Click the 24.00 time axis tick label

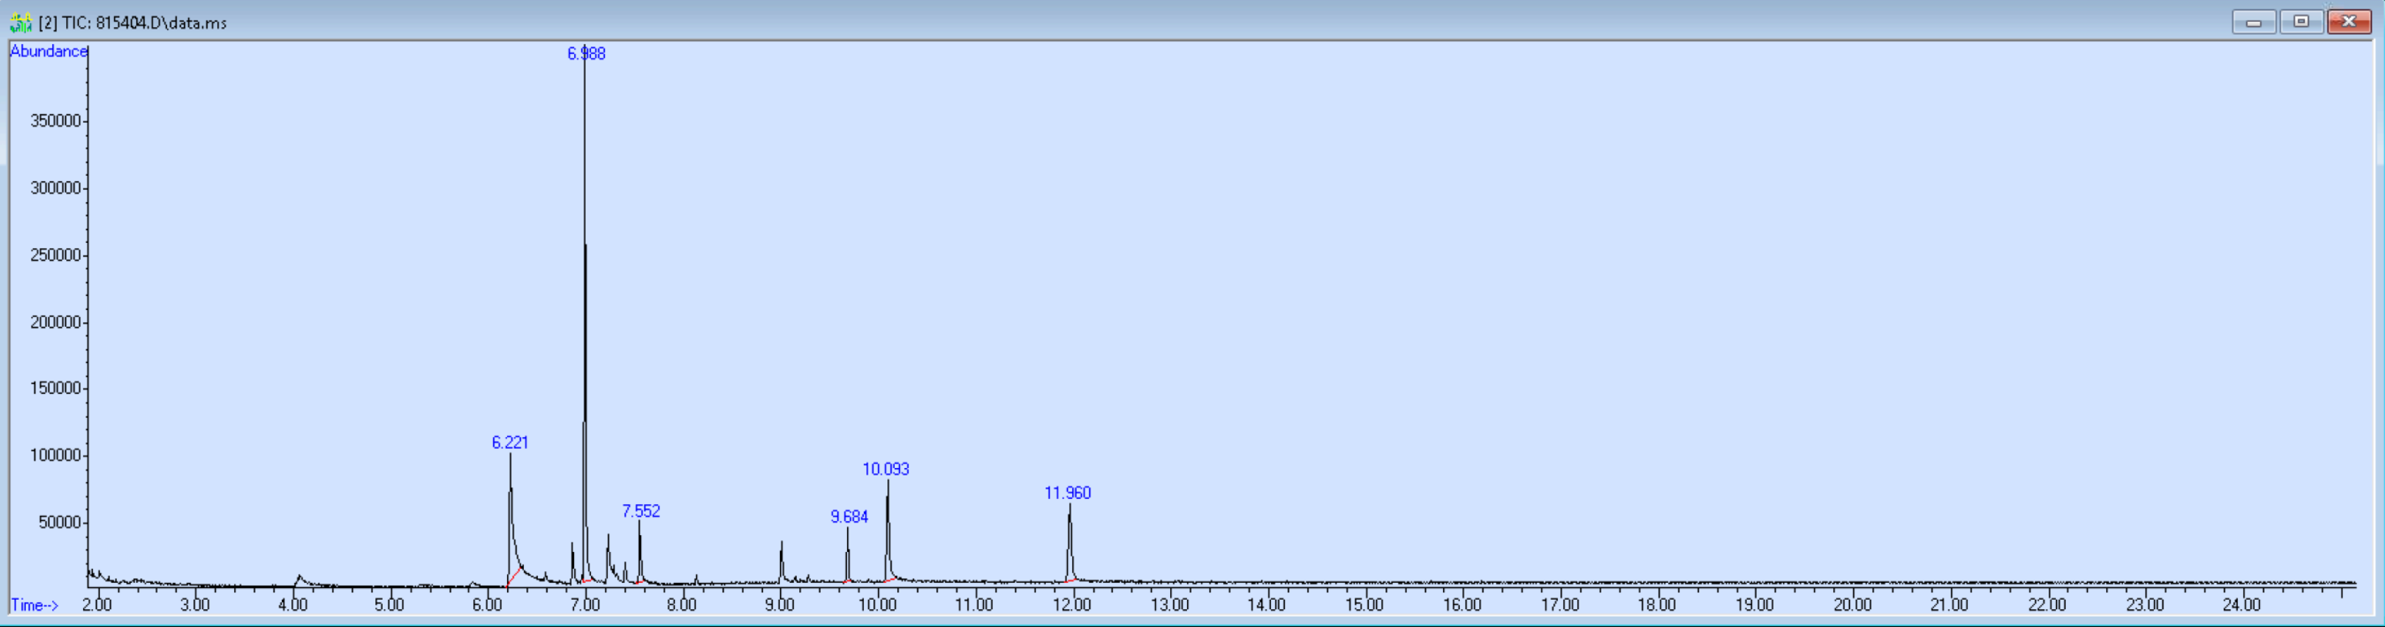coord(2242,605)
